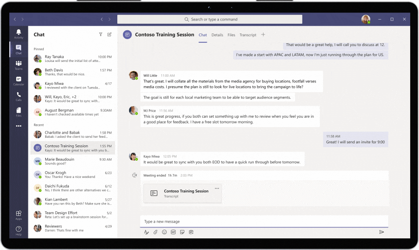Viewport: 419px width, 250px height.
Task: Open text formatting options in compose bar
Action: pyautogui.click(x=146, y=232)
